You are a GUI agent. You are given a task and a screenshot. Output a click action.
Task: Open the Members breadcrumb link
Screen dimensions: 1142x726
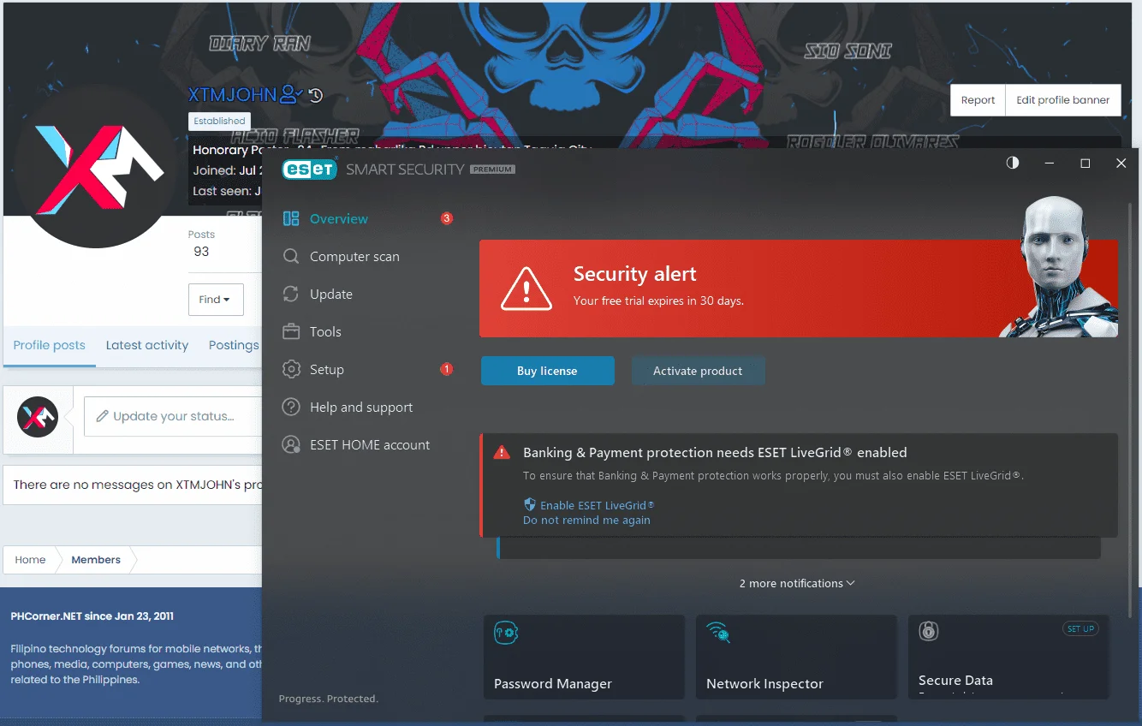point(96,560)
